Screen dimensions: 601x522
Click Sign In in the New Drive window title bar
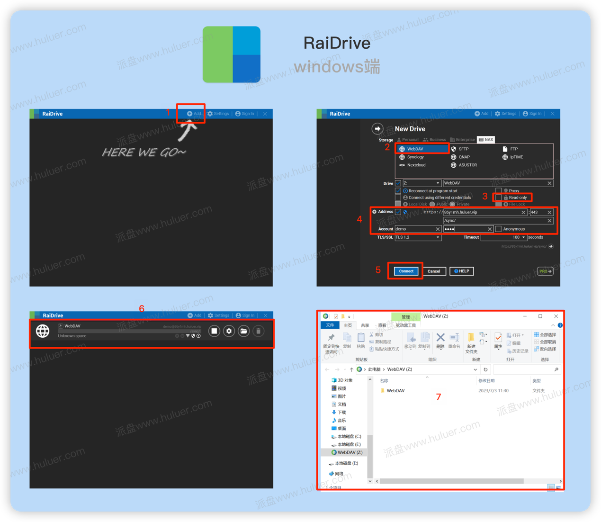click(532, 114)
